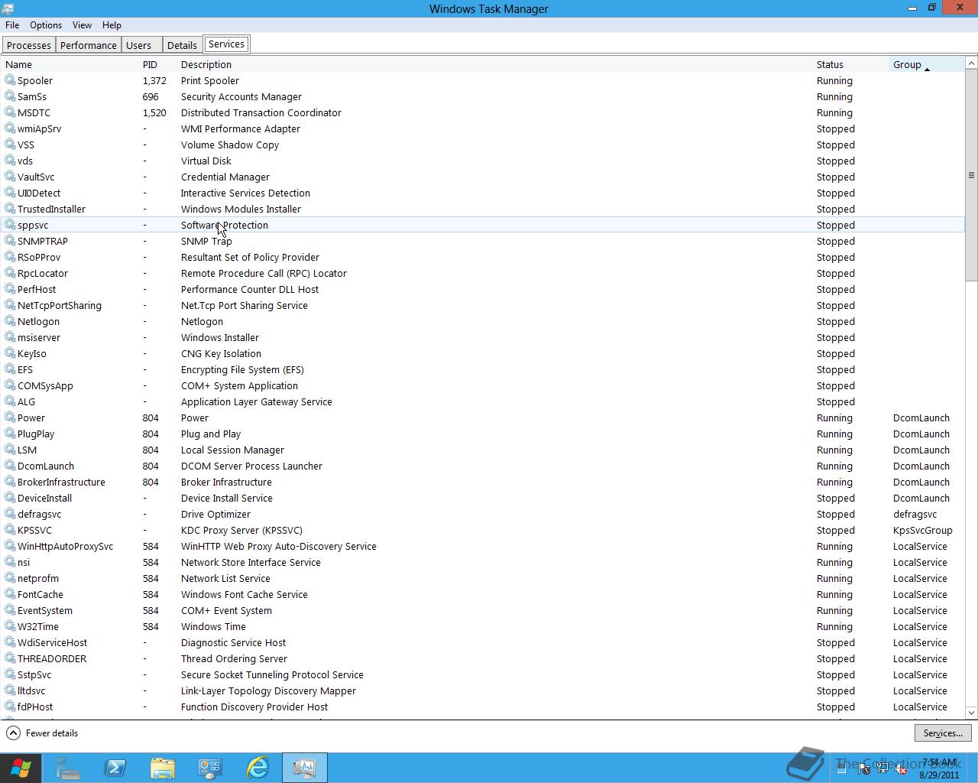Click the network tray icon
The width and height of the screenshot is (978, 783).
coord(882,769)
